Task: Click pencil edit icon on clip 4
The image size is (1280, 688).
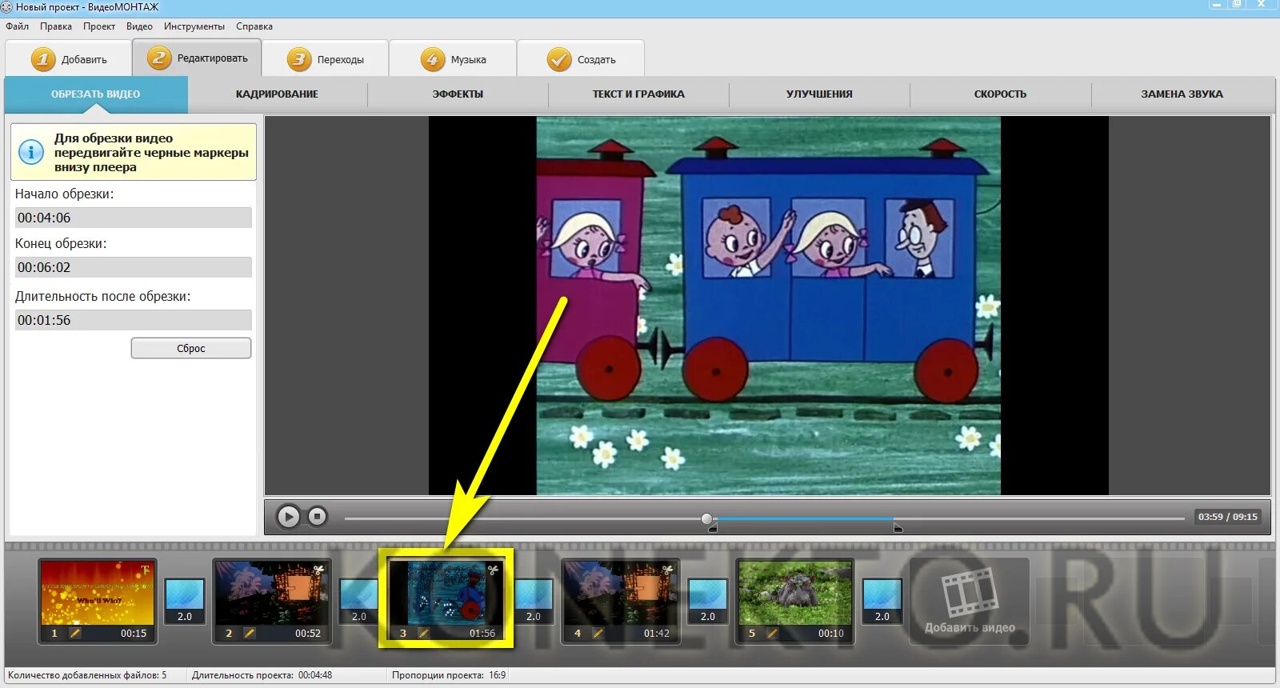Action: pyautogui.click(x=598, y=634)
